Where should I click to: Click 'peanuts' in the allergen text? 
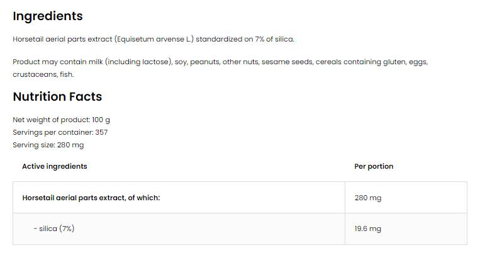[205, 62]
